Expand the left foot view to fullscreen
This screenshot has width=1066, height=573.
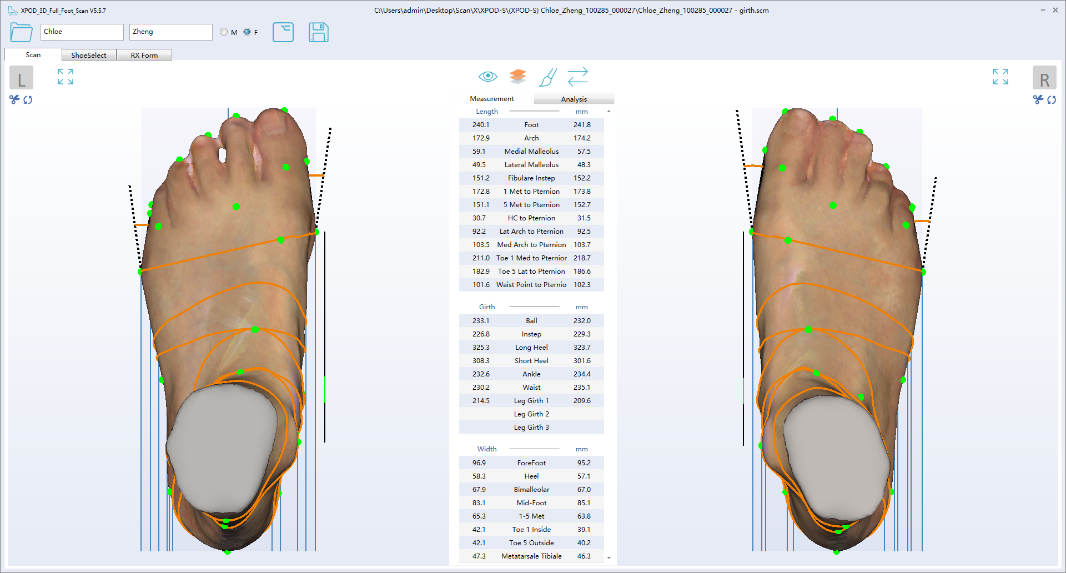66,77
